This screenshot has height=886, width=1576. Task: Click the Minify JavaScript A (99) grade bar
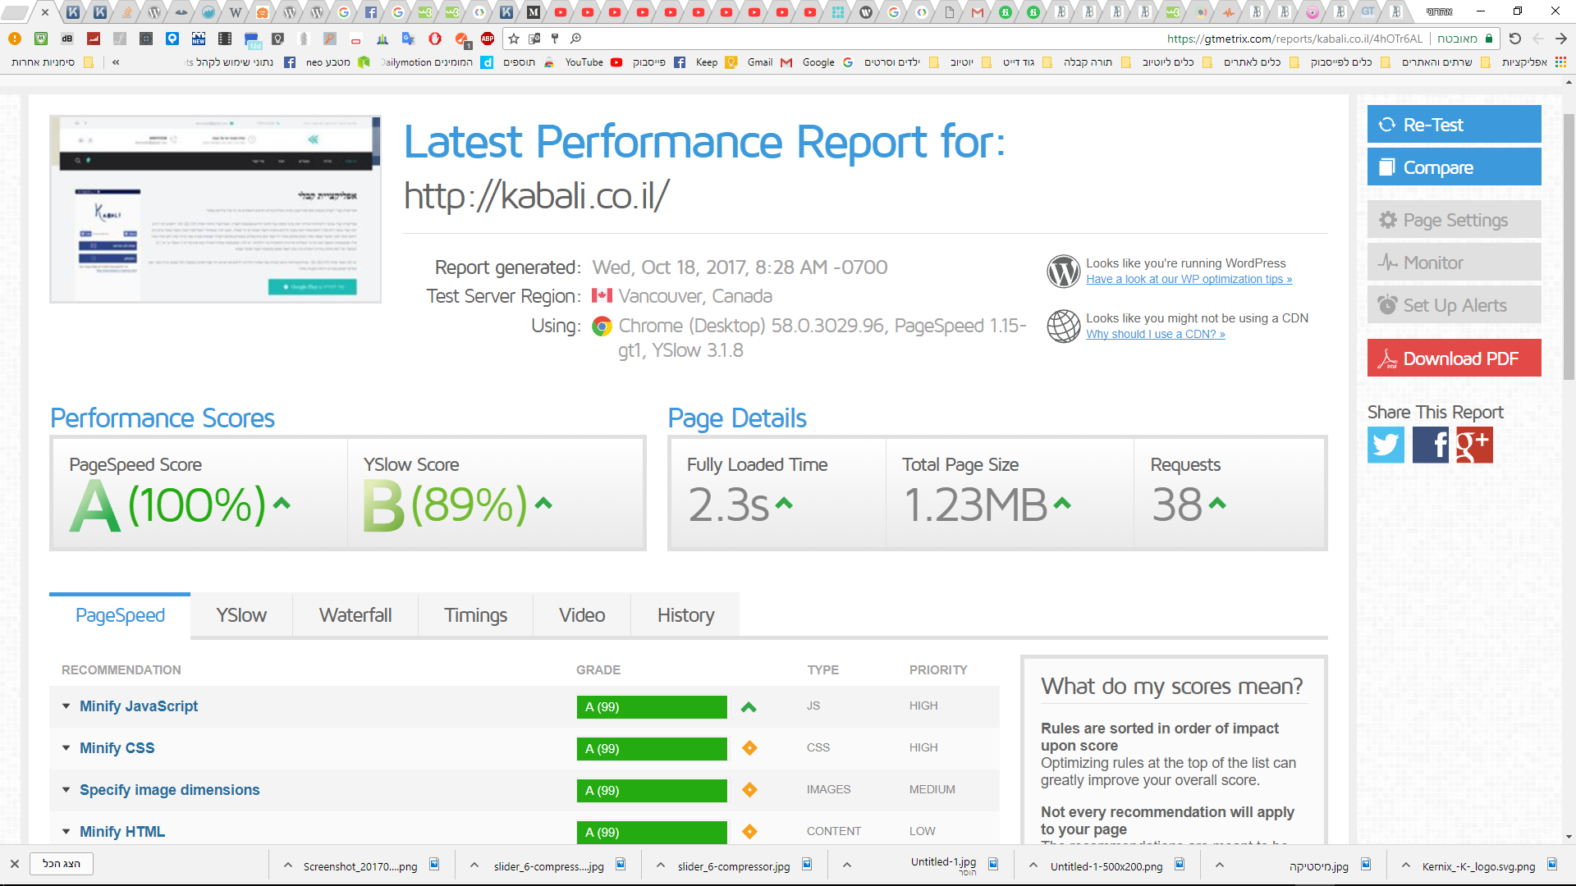pyautogui.click(x=652, y=707)
